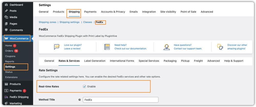Click the Dashboard icon in sidebar
This screenshot has width=256, height=107.
6,5
